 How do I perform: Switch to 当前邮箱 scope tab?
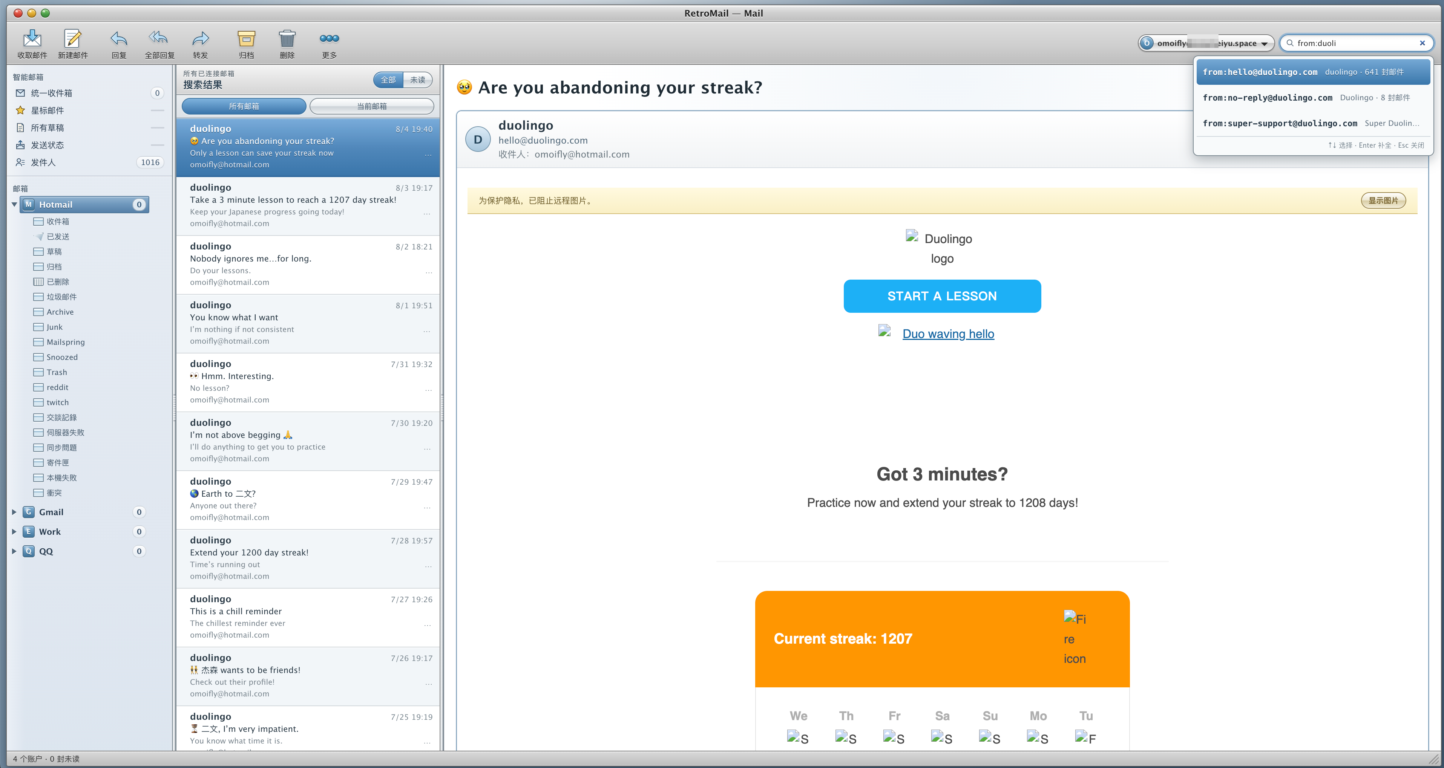[372, 106]
